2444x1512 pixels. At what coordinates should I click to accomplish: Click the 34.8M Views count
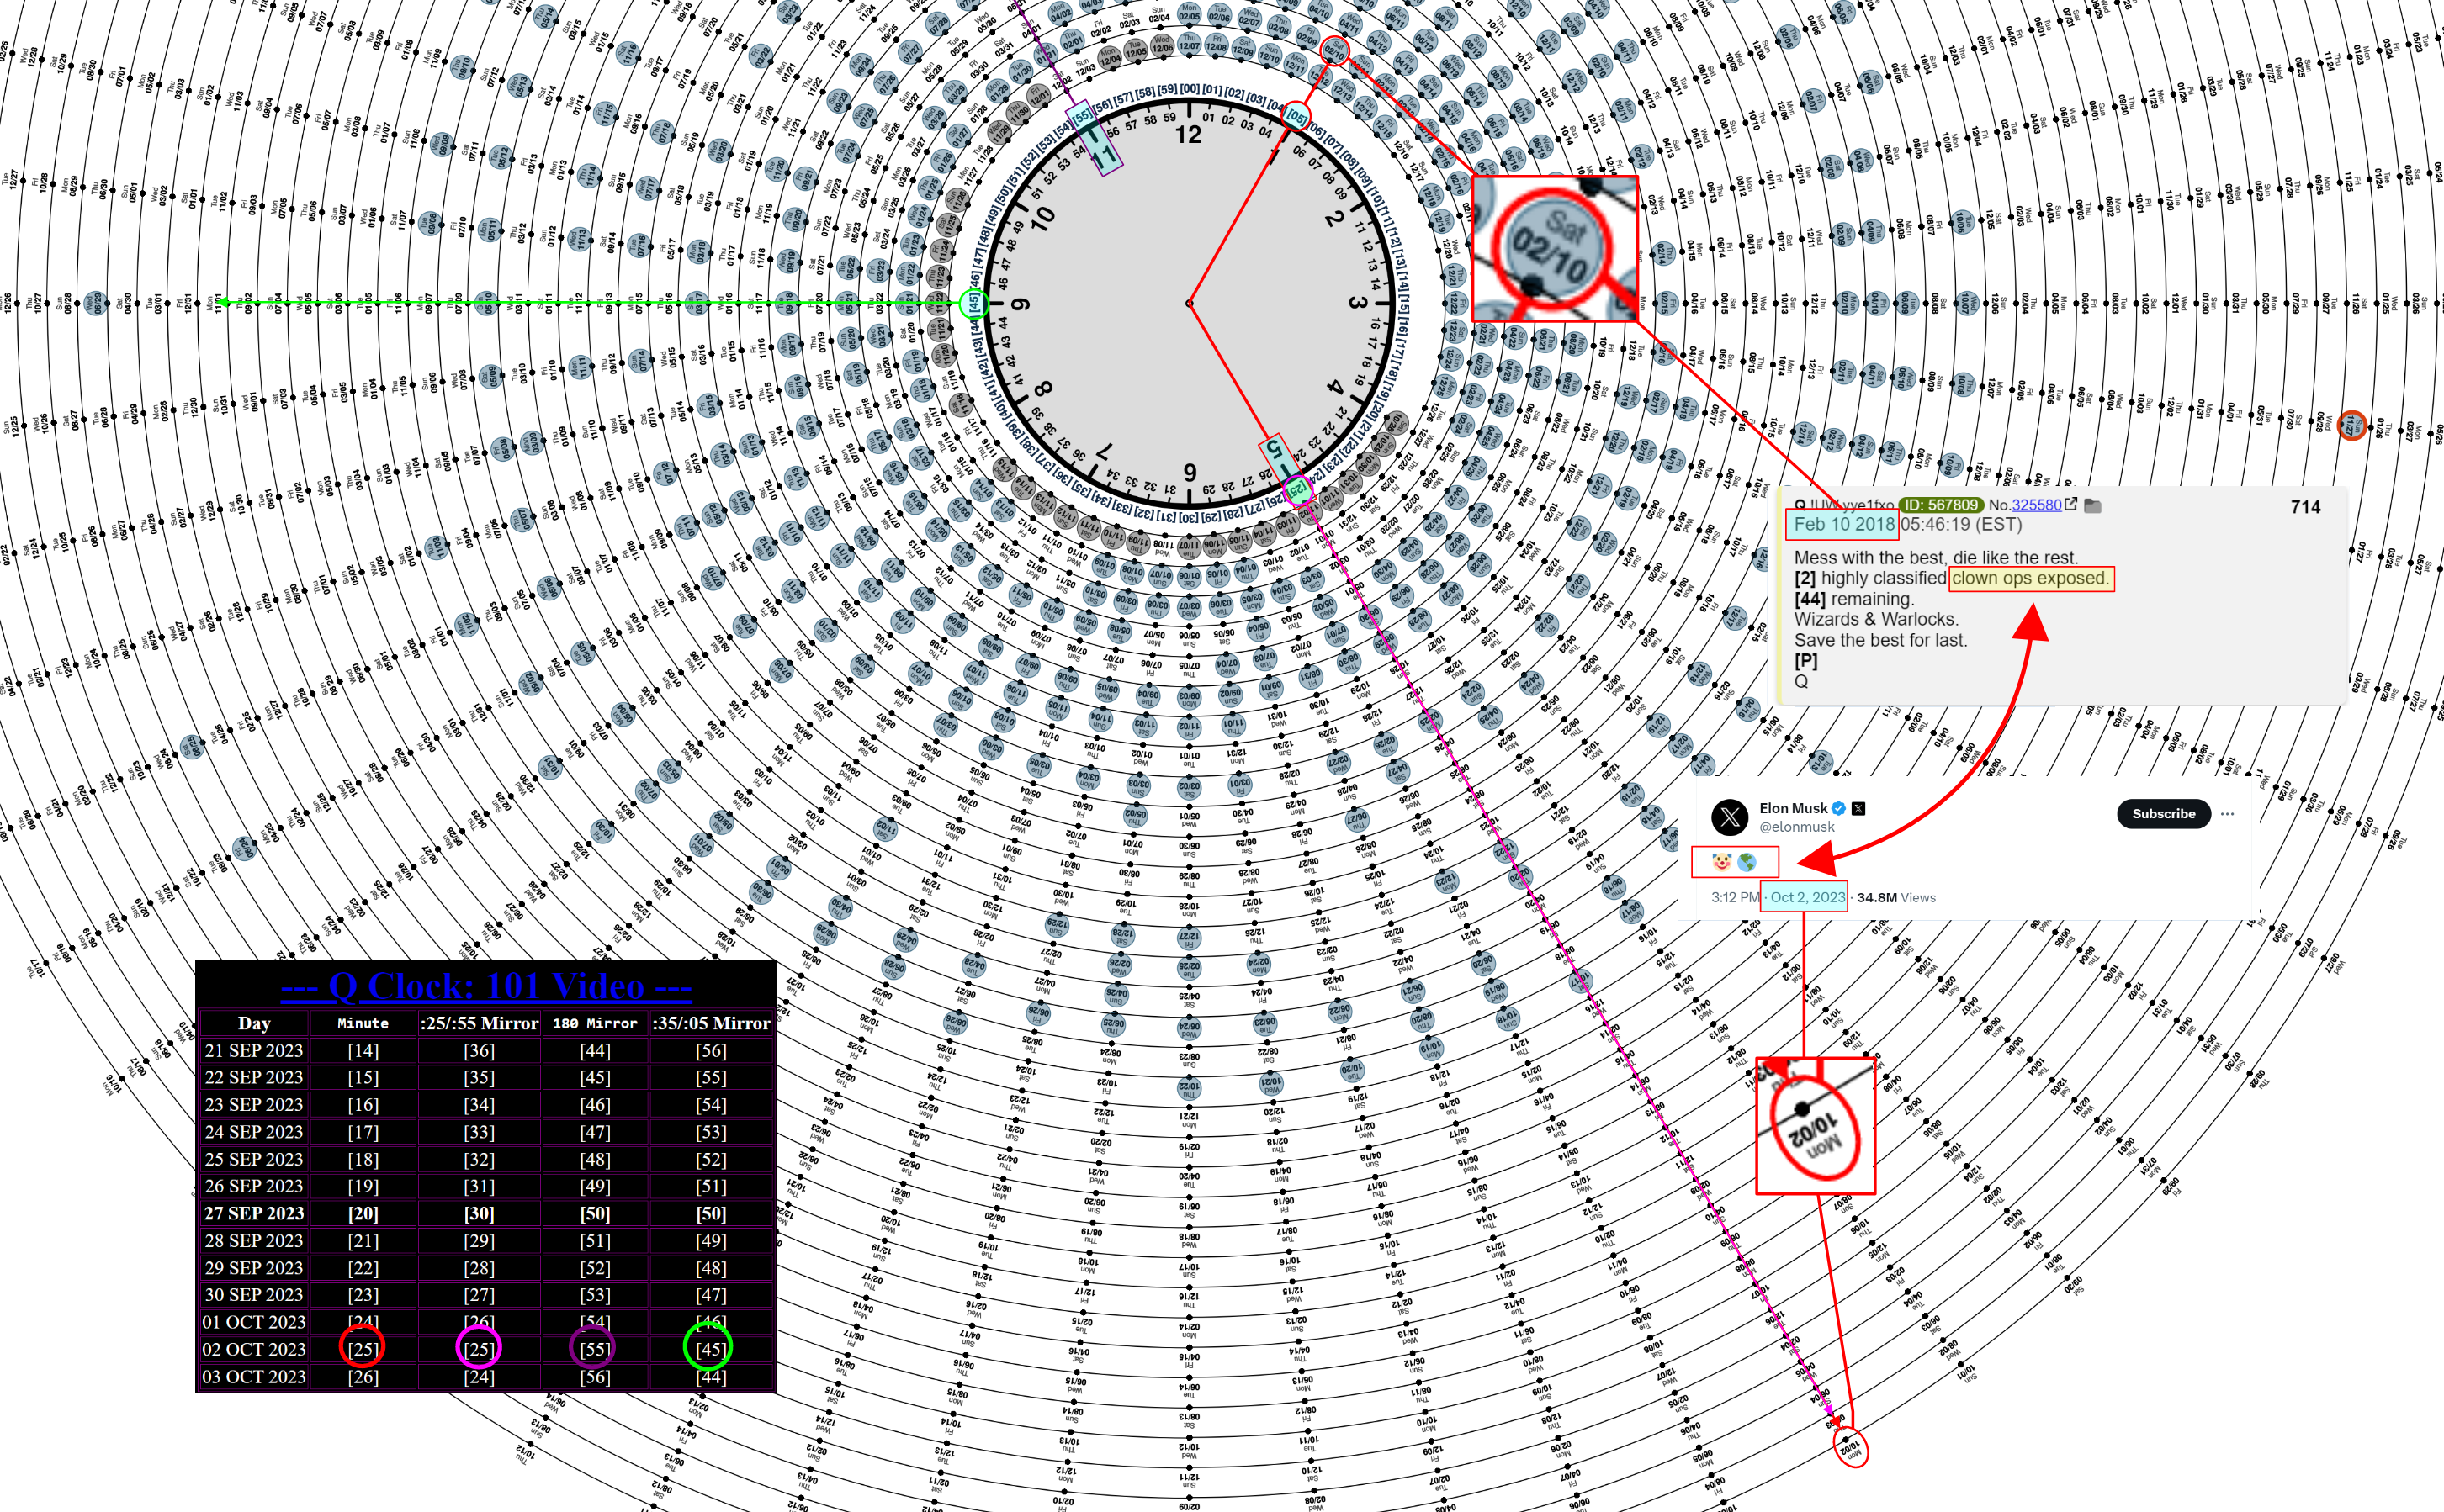pyautogui.click(x=1895, y=897)
